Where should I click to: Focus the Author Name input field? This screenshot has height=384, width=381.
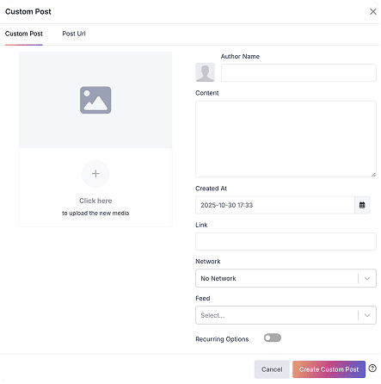[298, 73]
